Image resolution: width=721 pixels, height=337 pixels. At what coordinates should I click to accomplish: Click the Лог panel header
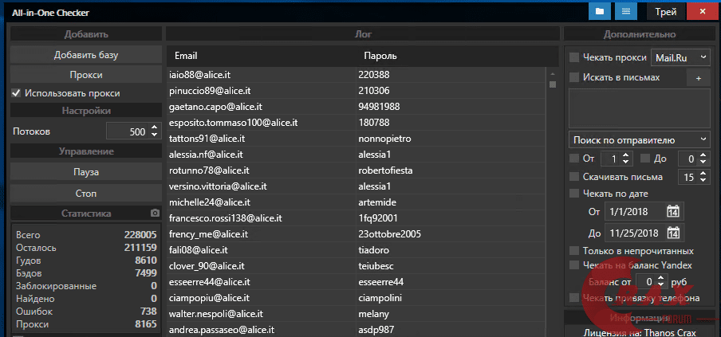(x=363, y=34)
